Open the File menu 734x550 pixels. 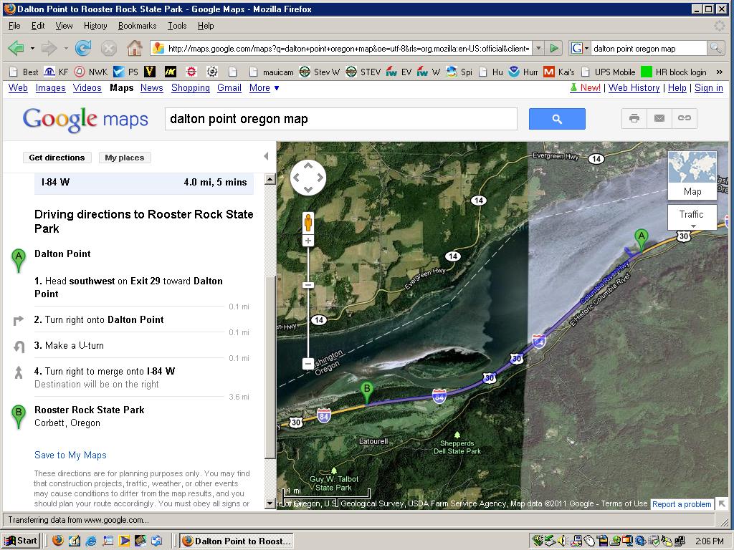14,26
